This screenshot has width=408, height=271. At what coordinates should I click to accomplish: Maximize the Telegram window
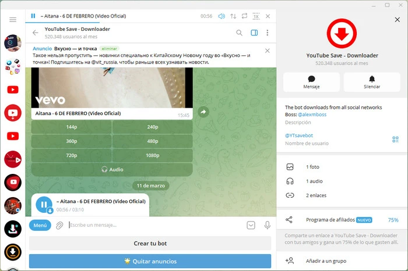[x=387, y=5]
